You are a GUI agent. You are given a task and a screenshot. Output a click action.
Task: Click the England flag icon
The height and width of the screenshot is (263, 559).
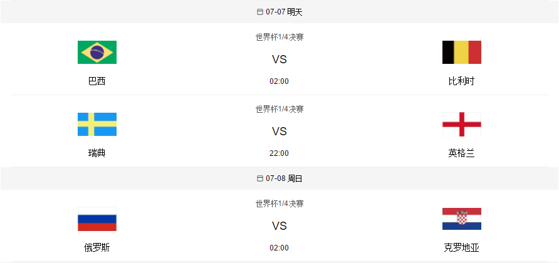[461, 125]
